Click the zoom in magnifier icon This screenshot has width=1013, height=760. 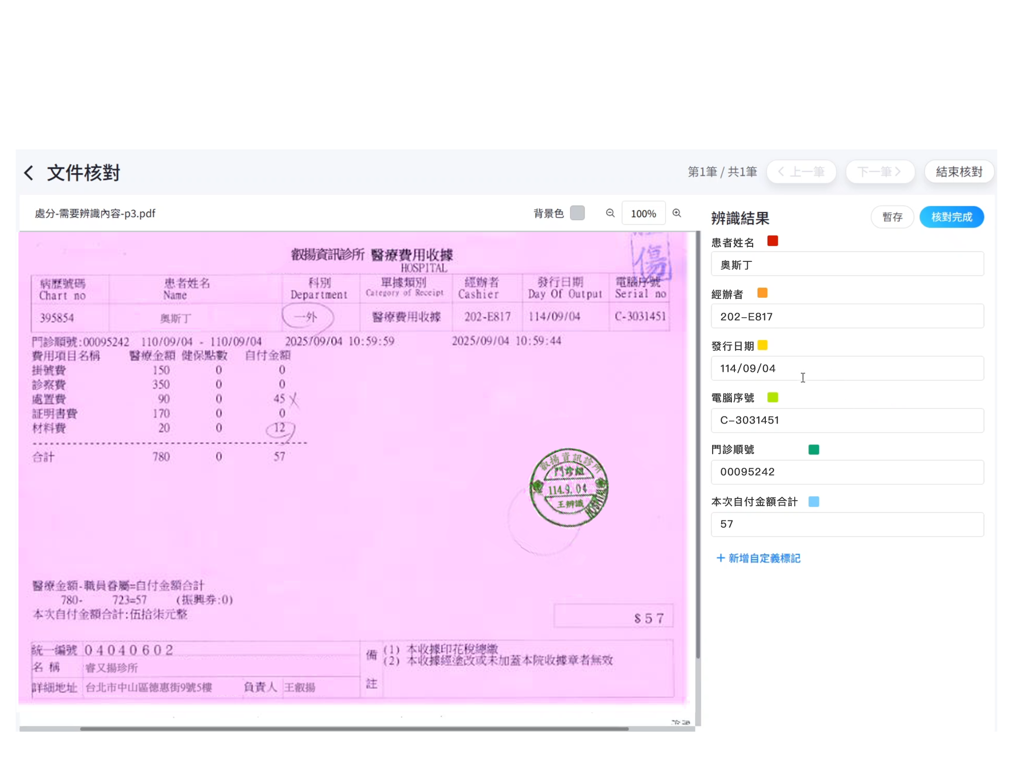click(x=677, y=213)
